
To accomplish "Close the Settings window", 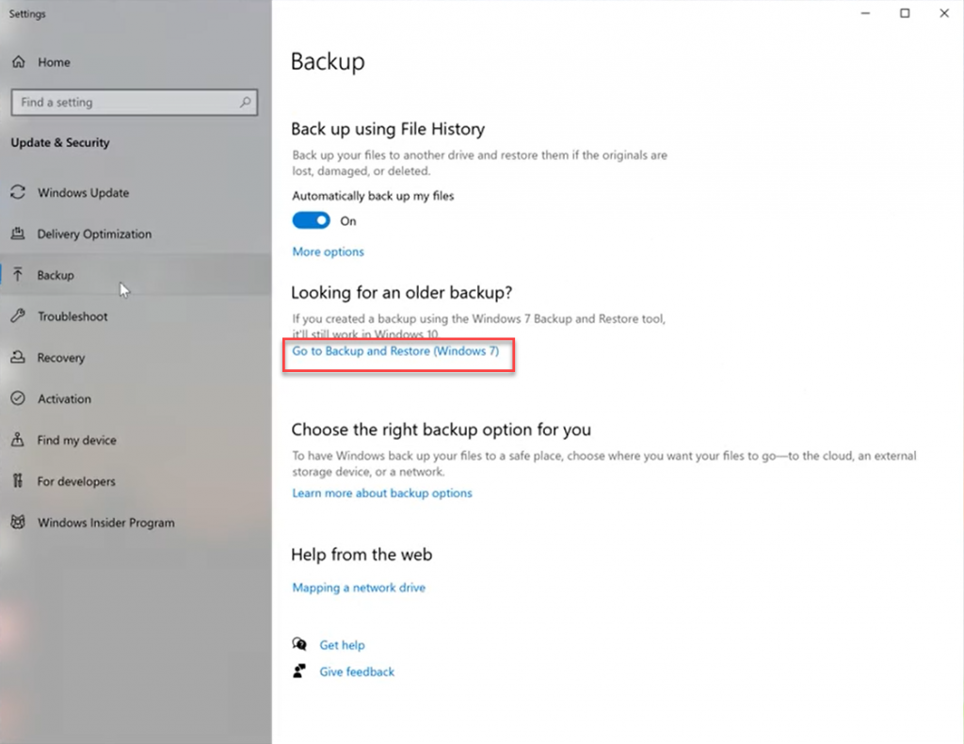I will [x=943, y=13].
